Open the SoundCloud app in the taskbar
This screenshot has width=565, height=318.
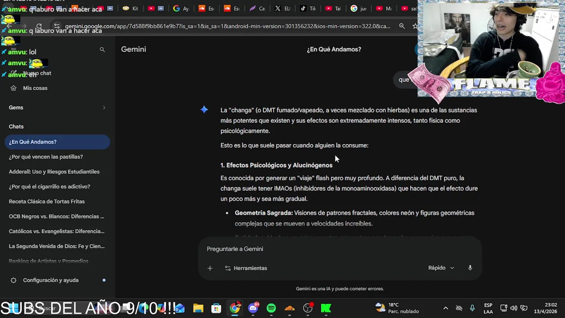tap(290, 308)
